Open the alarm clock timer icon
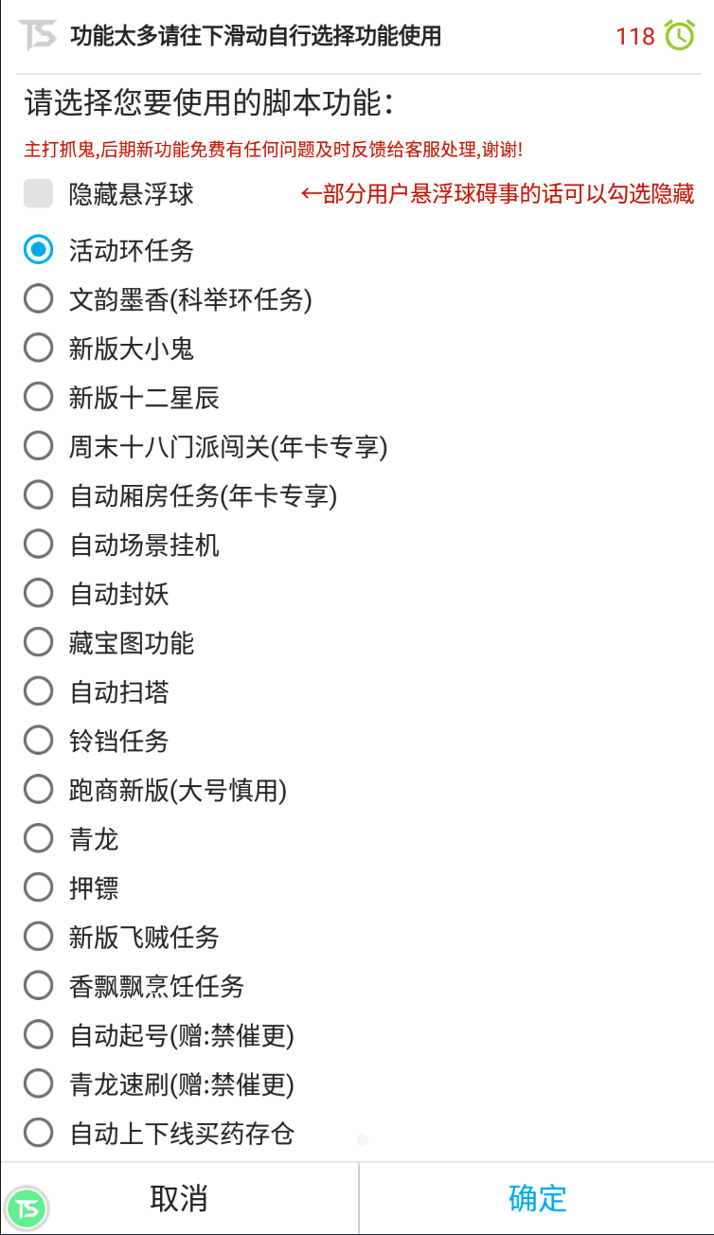 (x=681, y=35)
